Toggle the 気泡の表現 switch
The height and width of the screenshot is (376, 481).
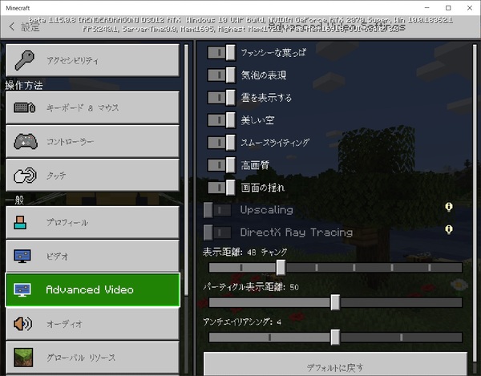221,75
